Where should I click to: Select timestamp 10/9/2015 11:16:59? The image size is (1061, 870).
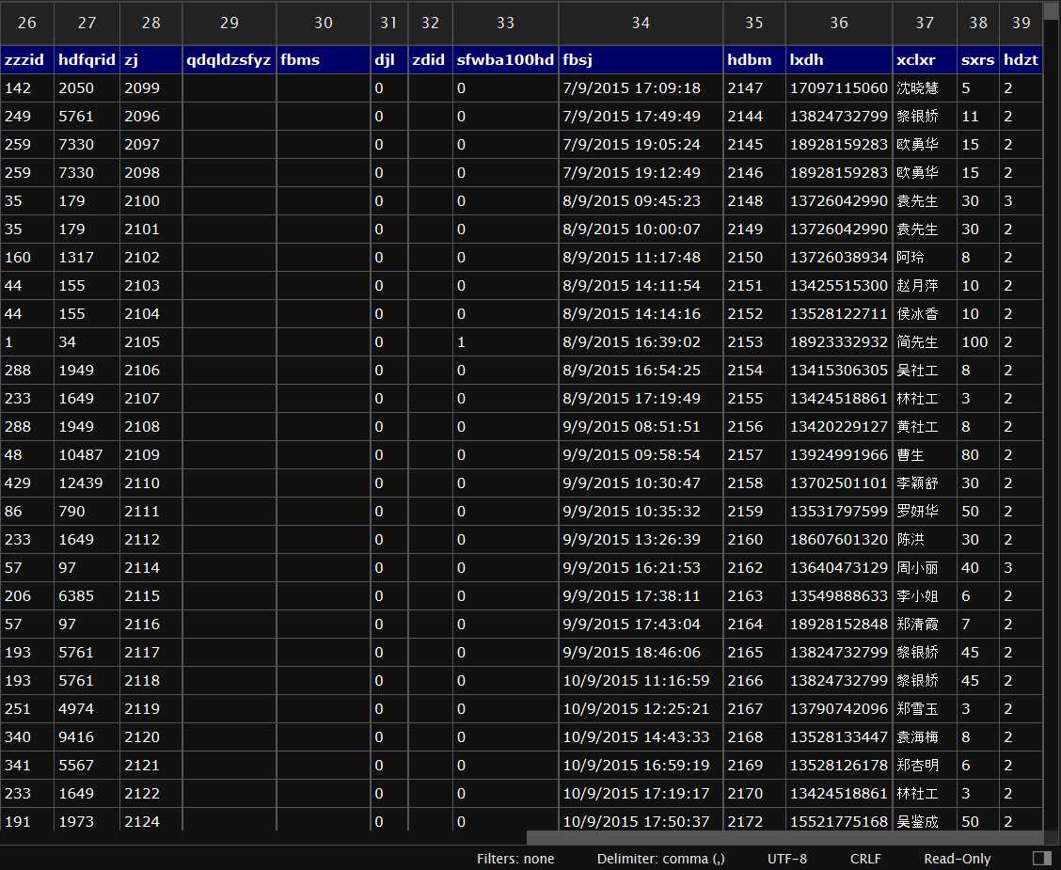coord(641,681)
